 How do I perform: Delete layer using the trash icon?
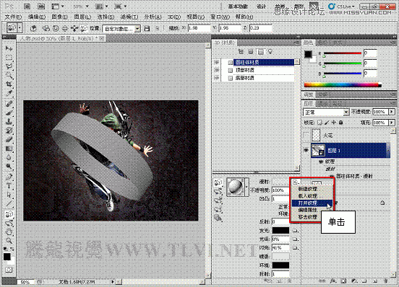click(386, 281)
